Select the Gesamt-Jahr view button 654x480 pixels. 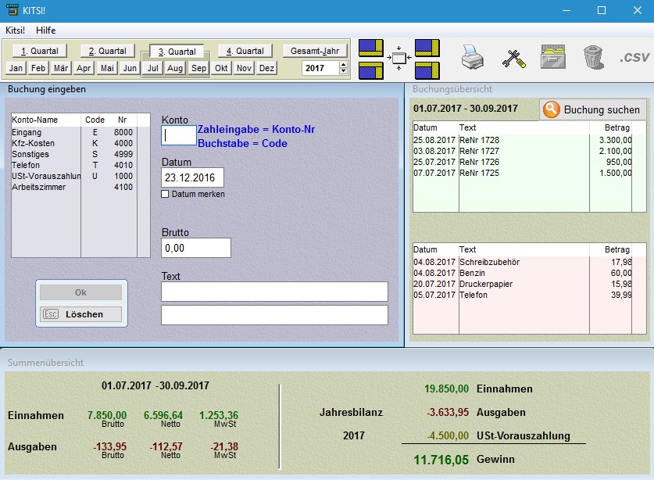tap(314, 51)
